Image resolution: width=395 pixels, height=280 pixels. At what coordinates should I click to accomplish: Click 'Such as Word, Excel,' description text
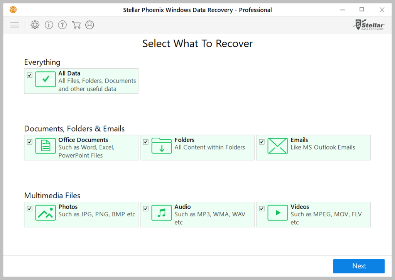tap(86, 147)
